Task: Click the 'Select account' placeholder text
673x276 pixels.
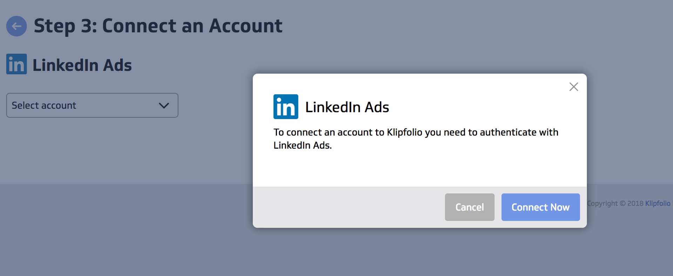Action: pyautogui.click(x=44, y=105)
